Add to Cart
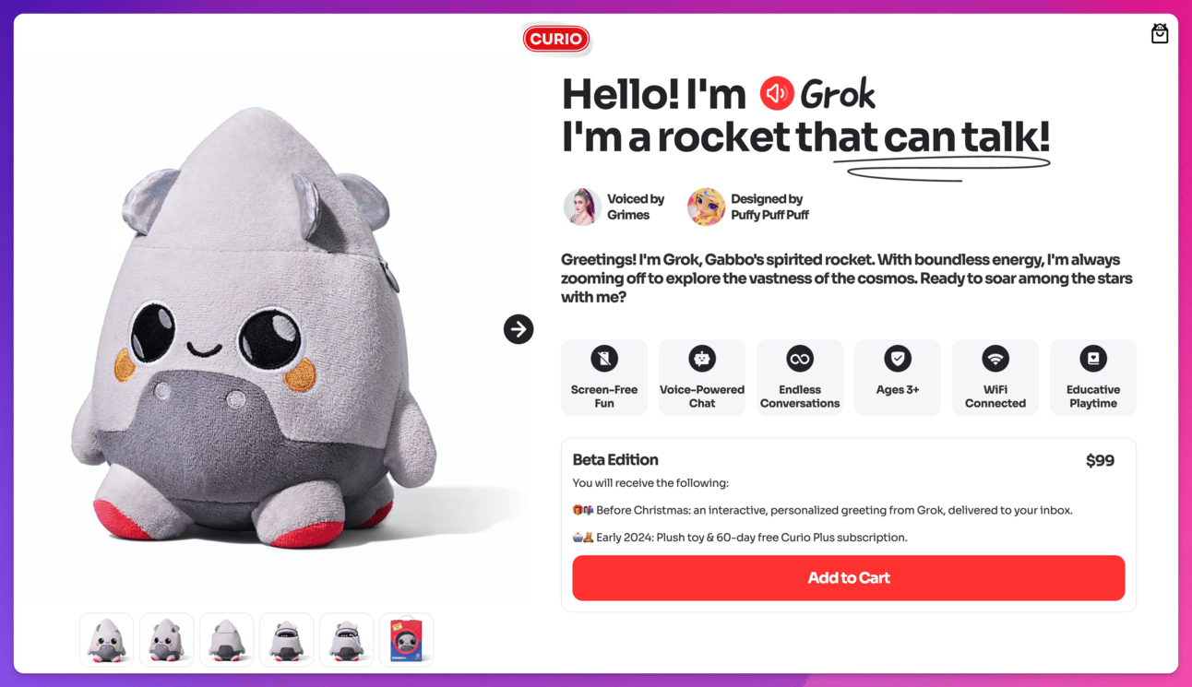The width and height of the screenshot is (1192, 687). 849,578
